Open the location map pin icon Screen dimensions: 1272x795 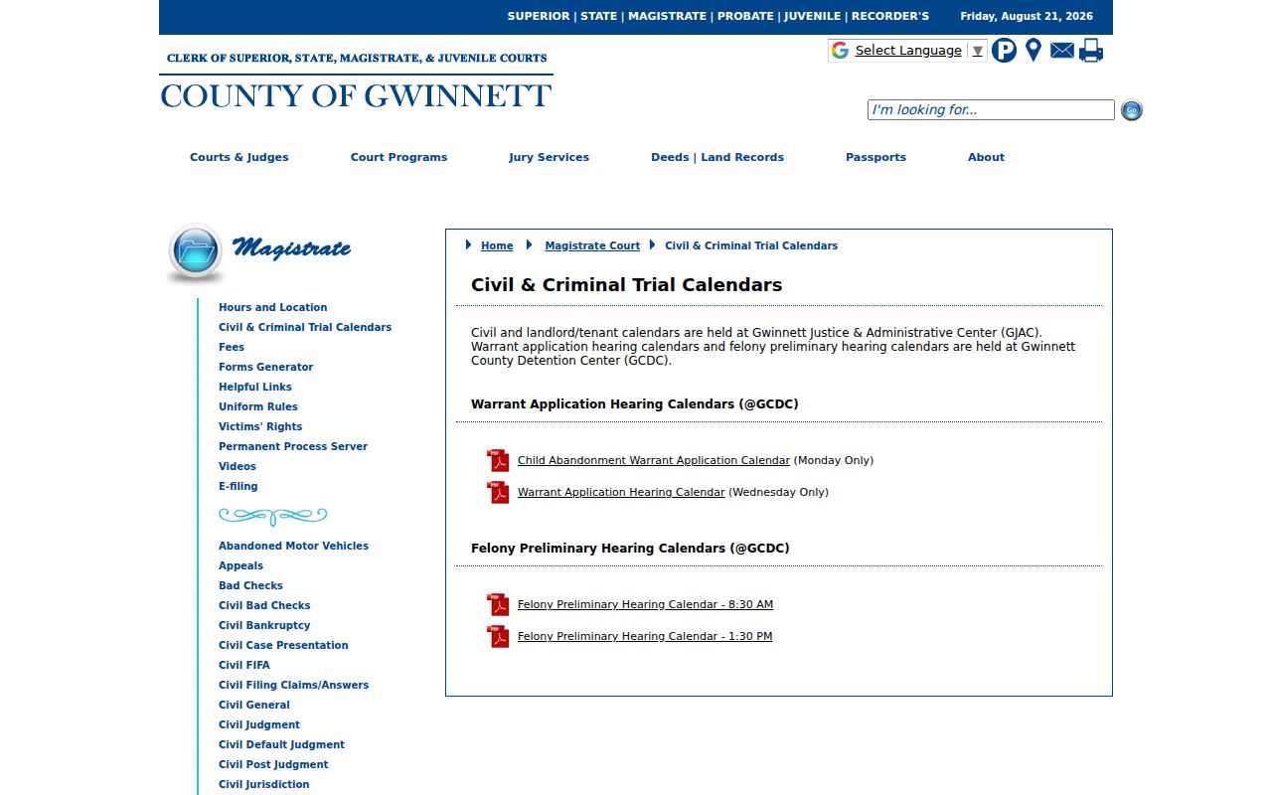point(1033,51)
